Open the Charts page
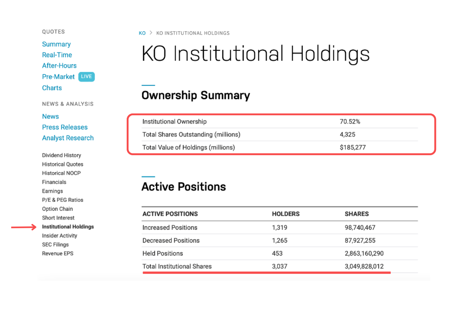The image size is (451, 319). (52, 88)
